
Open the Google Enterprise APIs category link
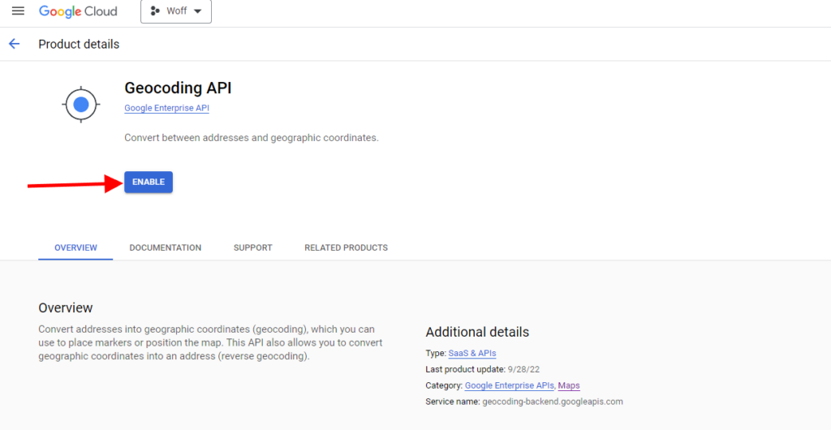coord(510,385)
